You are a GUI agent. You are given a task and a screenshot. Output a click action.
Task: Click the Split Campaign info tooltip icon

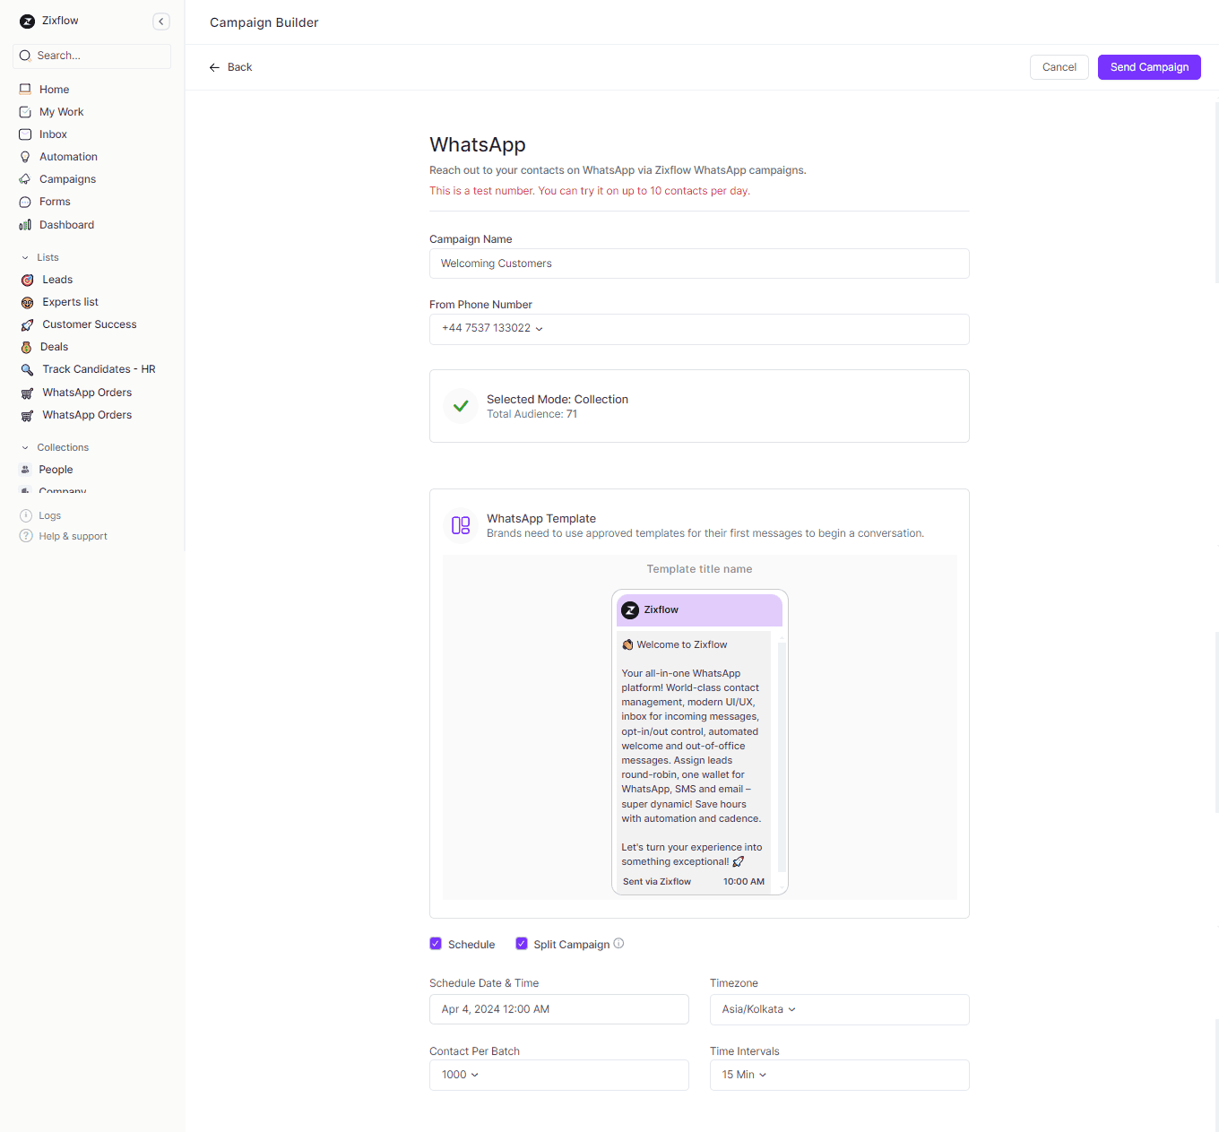pyautogui.click(x=618, y=943)
